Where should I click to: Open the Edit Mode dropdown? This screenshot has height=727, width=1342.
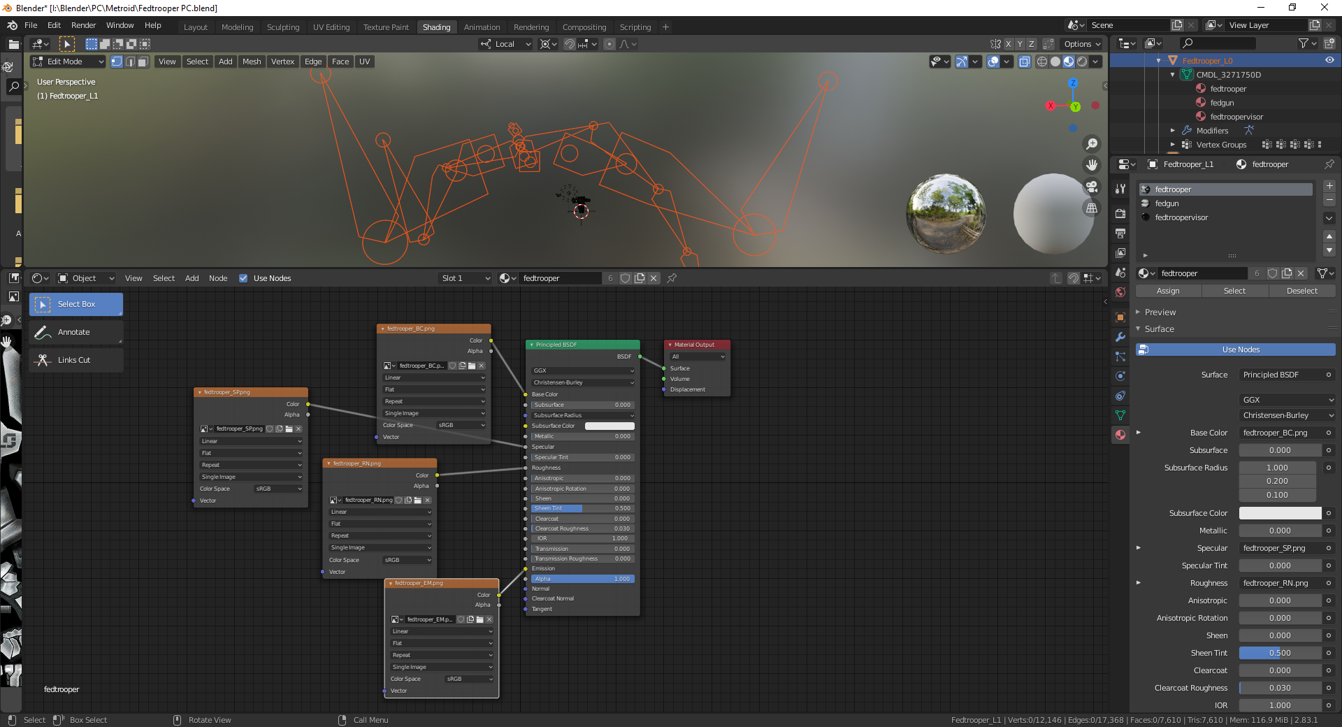point(68,62)
